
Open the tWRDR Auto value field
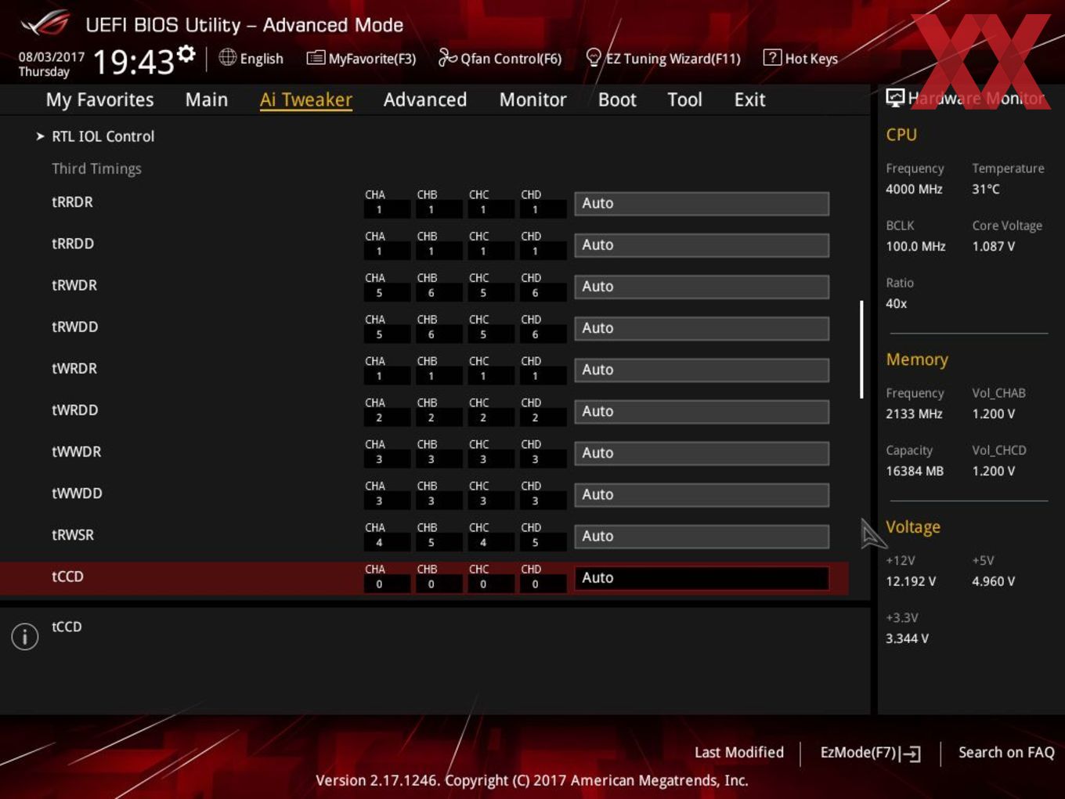(702, 370)
